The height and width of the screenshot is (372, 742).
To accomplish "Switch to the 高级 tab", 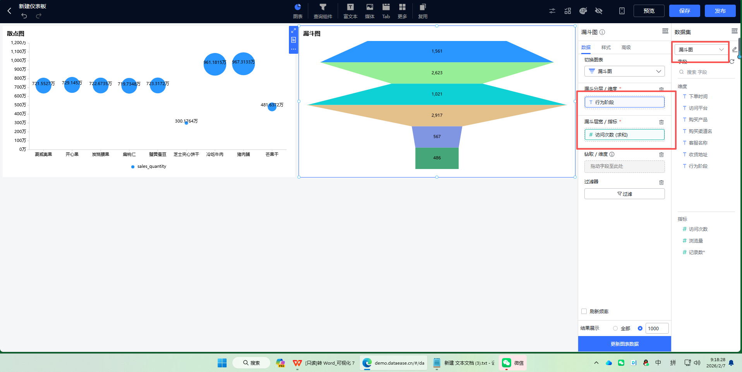I will (626, 48).
